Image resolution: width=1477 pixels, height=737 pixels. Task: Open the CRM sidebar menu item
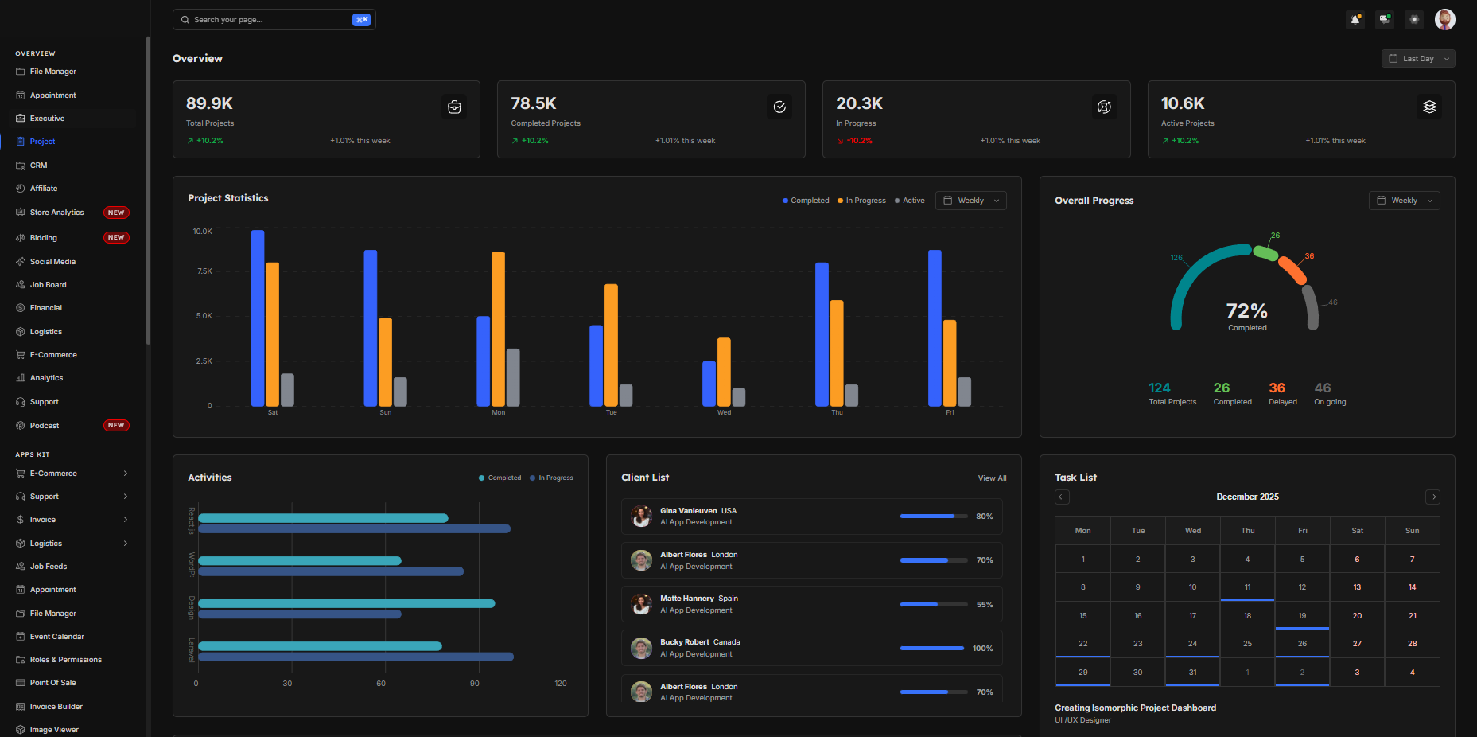39,166
